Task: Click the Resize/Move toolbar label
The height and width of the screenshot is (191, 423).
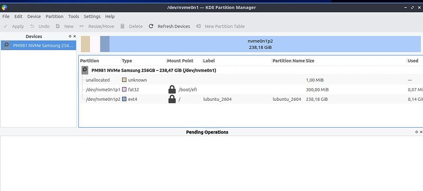Action: (x=102, y=26)
